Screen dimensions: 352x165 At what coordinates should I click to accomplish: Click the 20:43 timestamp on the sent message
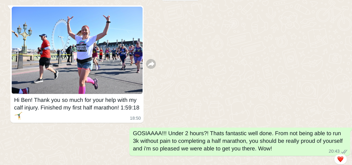click(x=334, y=151)
